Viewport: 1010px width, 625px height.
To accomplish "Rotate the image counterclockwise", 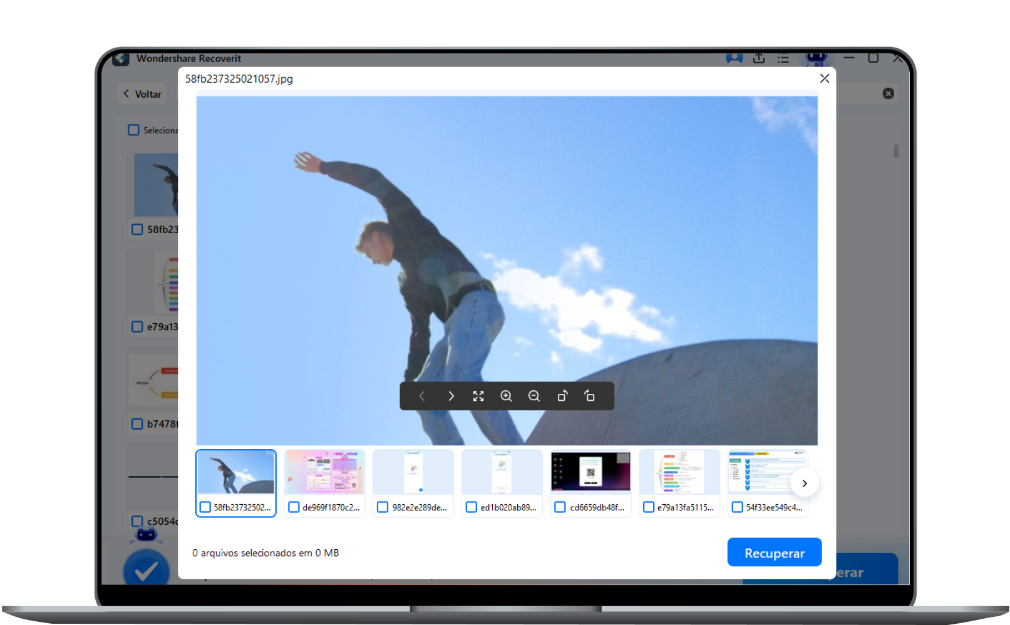I will [x=590, y=396].
